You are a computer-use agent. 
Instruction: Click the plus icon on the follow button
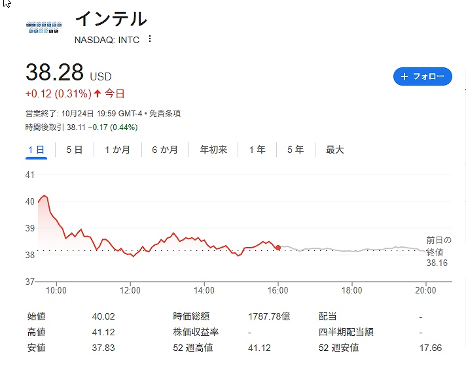pyautogui.click(x=404, y=76)
